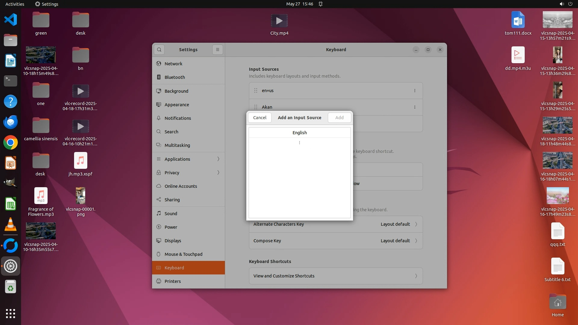Screen dimensions: 578x325
Task: Cancel the Add an Input Source dialog
Action: (x=259, y=118)
